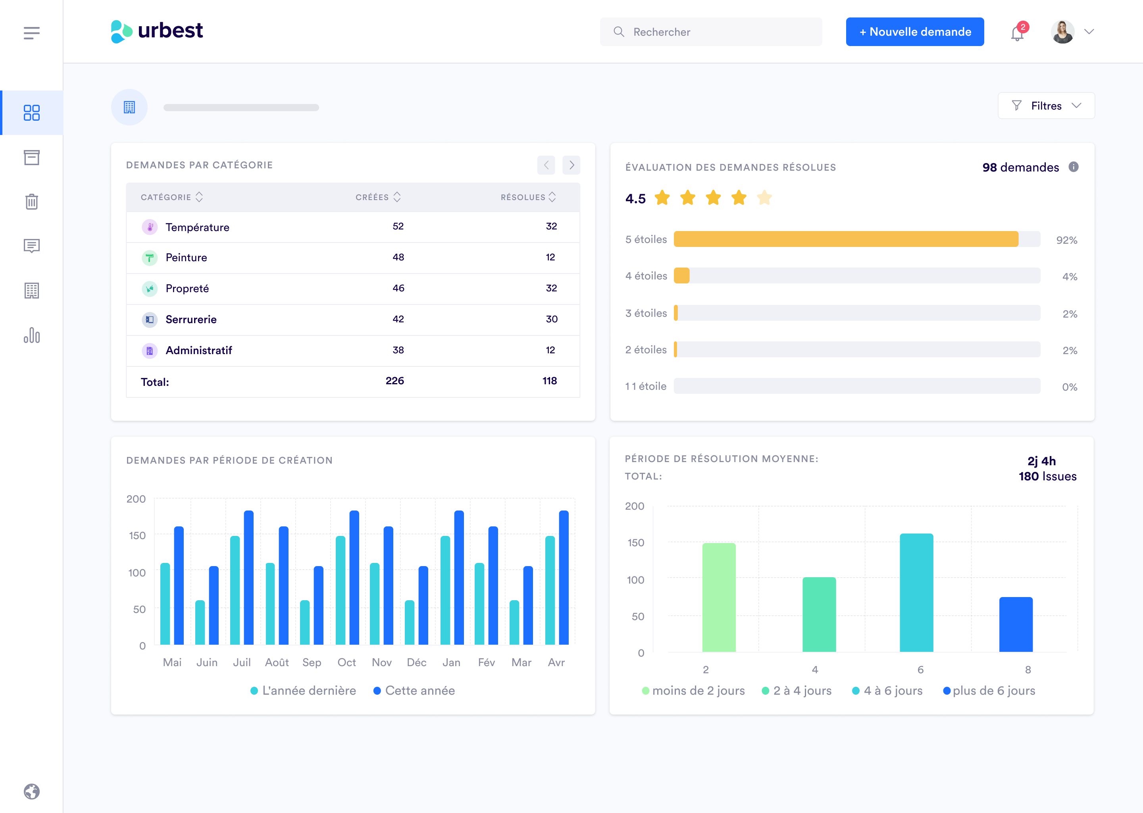
Task: Open the trash bin sidebar icon
Action: tap(31, 201)
